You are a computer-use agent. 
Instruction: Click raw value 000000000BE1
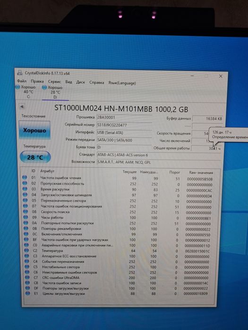point(198,218)
